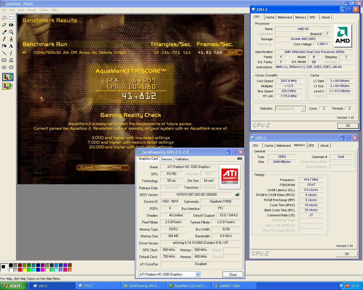363x290 pixels.
Task: Click the Windows Start button
Action: (x=13, y=286)
